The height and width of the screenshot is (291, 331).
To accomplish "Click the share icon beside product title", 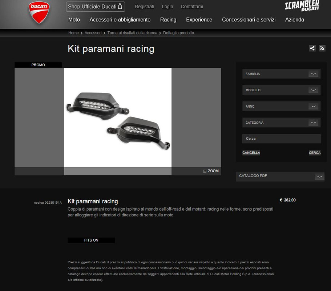I will click(x=312, y=48).
